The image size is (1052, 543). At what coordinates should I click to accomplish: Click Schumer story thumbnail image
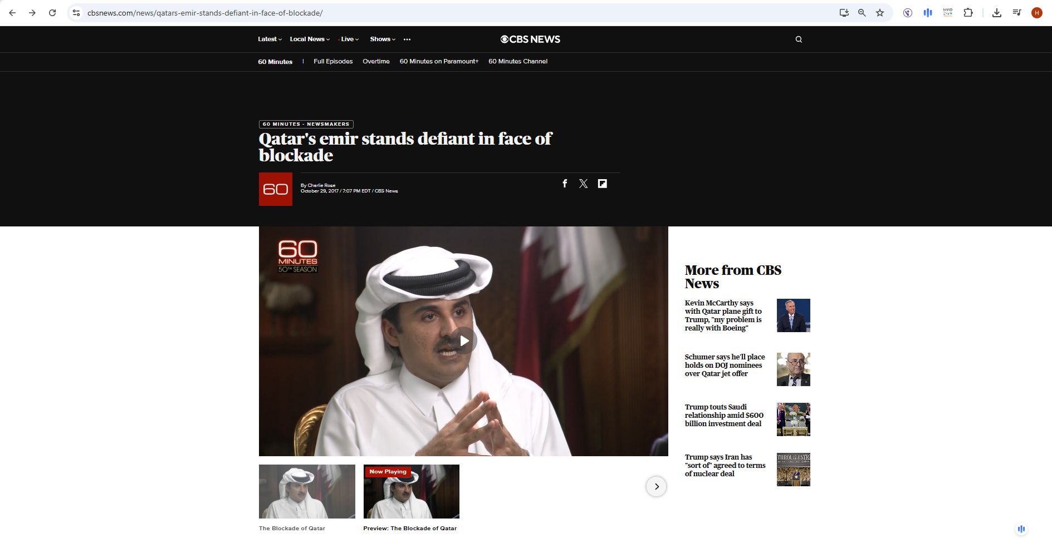coord(794,369)
